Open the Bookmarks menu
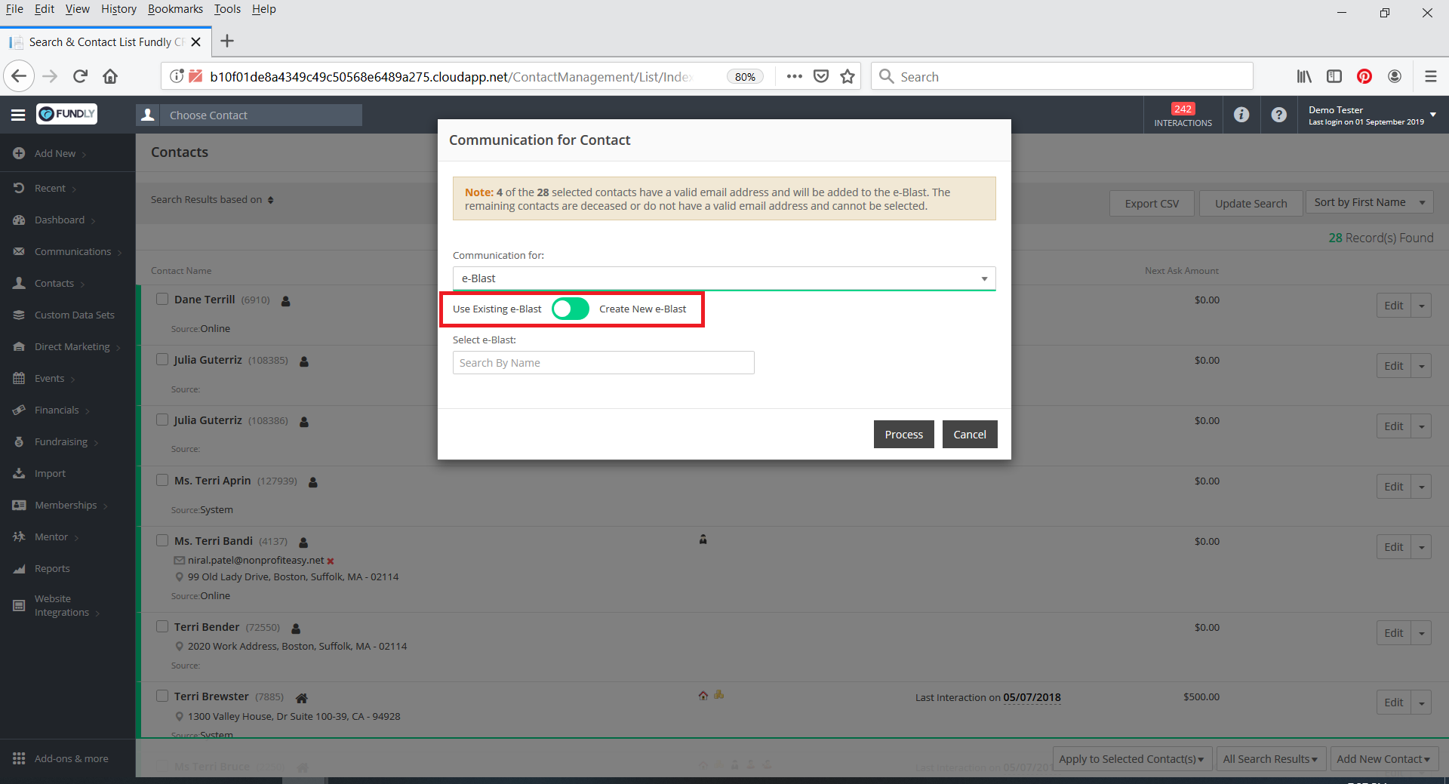The image size is (1449, 784). tap(175, 9)
